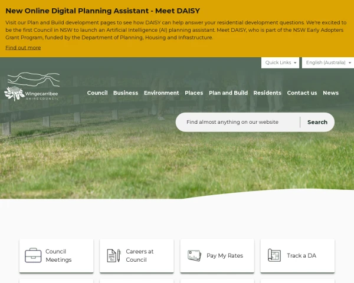Click the Wingecarribee Shire Council logo
Screen dimensions: 354x283
point(32,87)
